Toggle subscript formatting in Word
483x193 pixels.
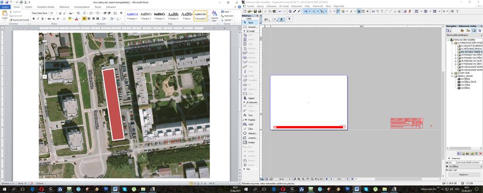pyautogui.click(x=54, y=19)
